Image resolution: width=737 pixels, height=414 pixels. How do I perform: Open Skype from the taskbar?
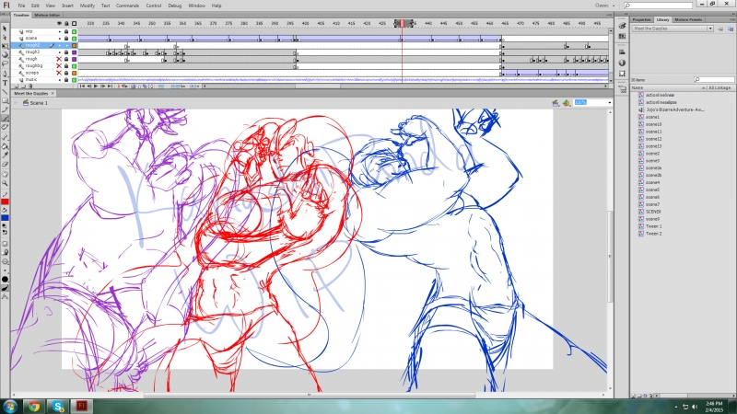click(x=57, y=405)
